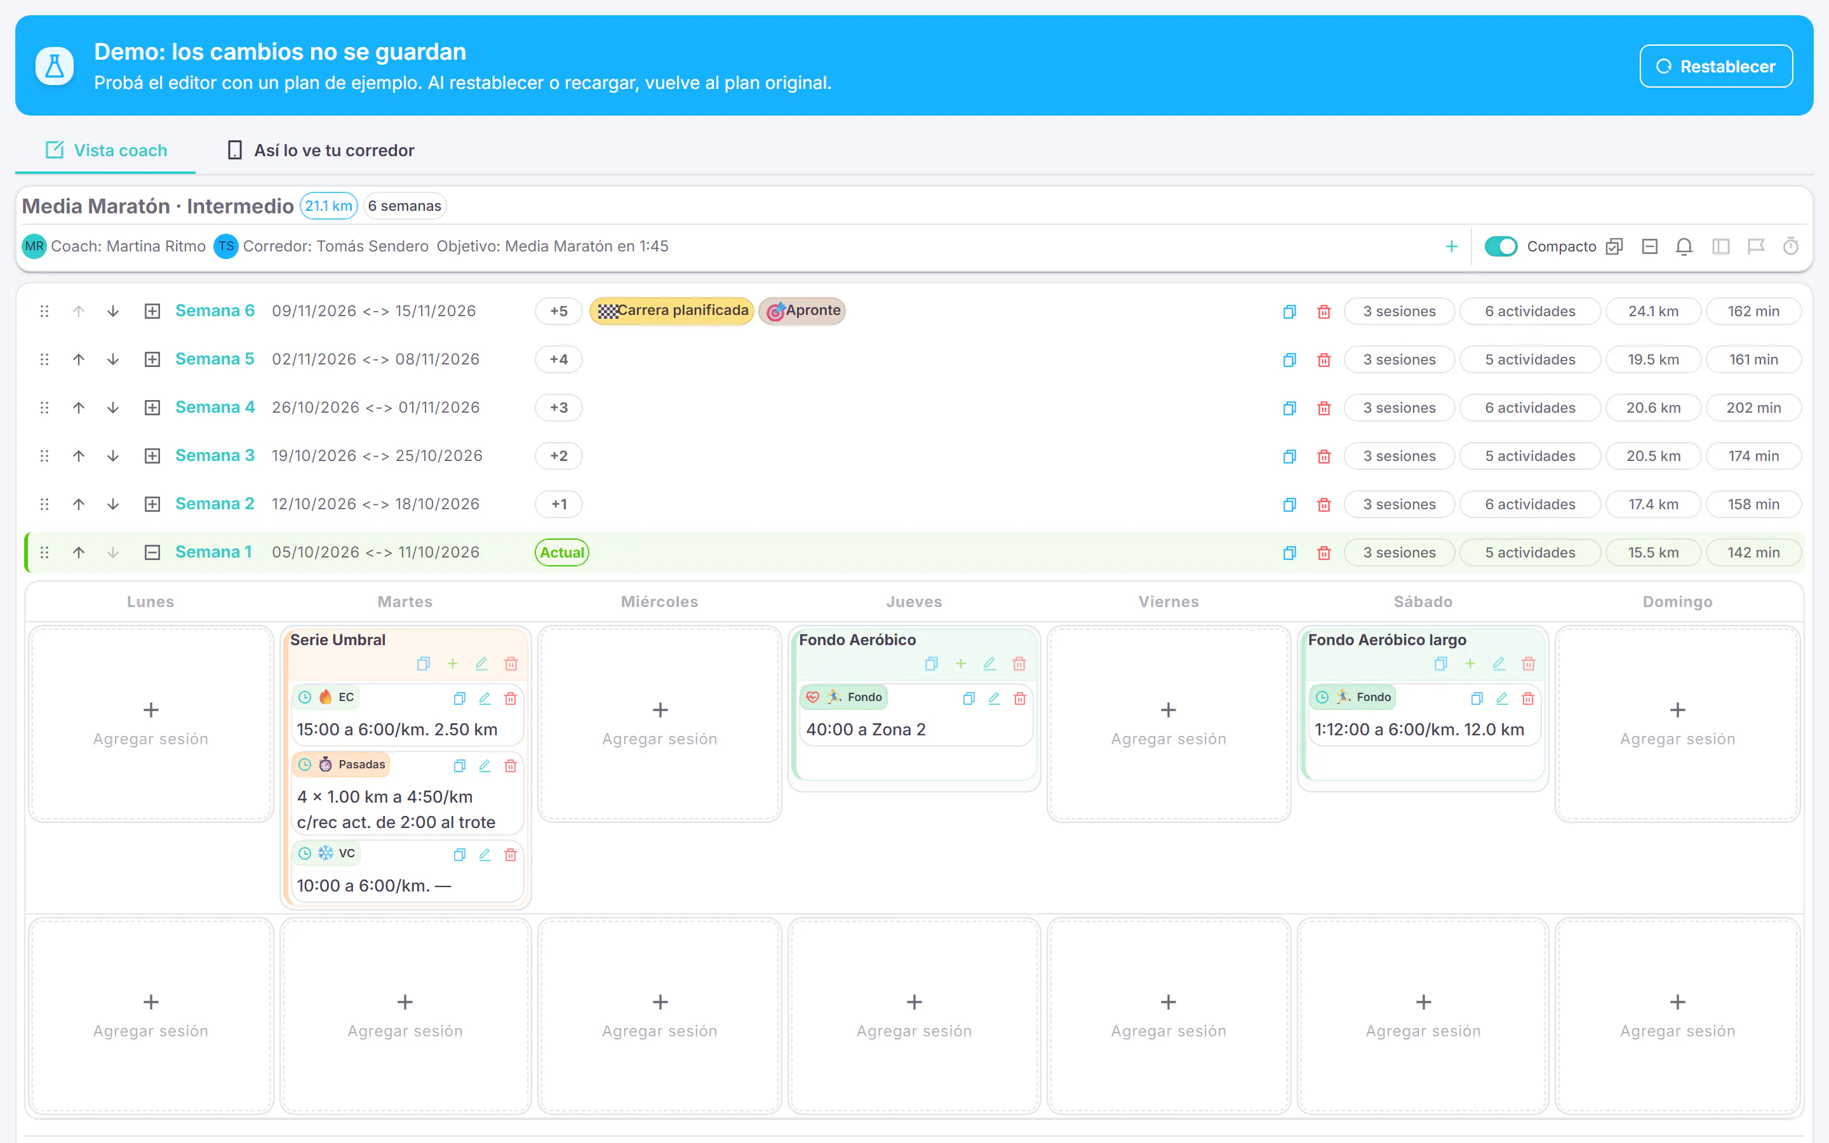Click the 21.1 km distance badge
The width and height of the screenshot is (1829, 1143).
coord(329,206)
